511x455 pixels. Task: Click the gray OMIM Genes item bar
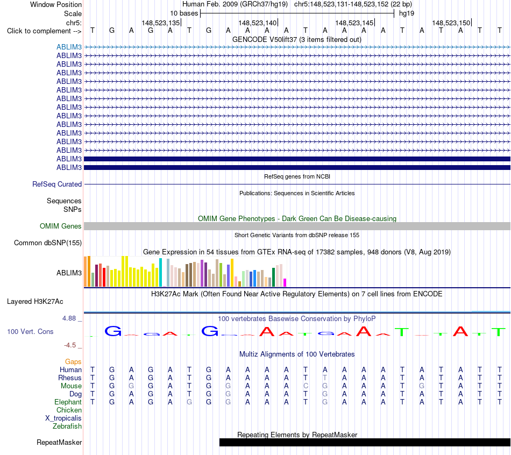pos(297,226)
